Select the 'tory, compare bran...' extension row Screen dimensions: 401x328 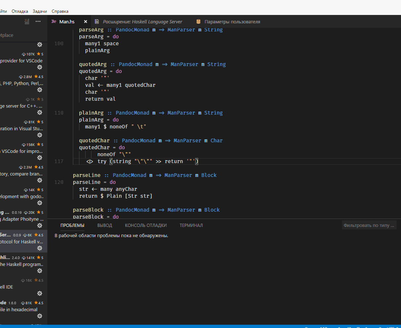click(24, 174)
